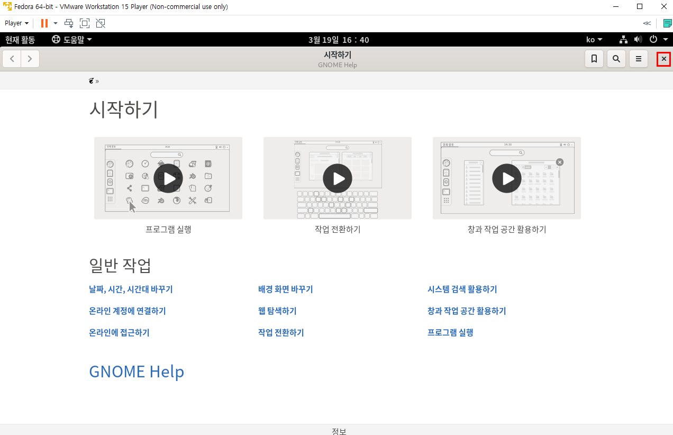Play the 프로그램 실행 video

[168, 178]
